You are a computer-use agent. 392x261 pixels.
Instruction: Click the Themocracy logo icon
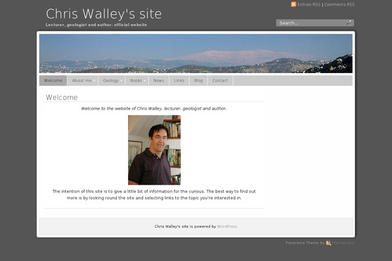coord(328,243)
